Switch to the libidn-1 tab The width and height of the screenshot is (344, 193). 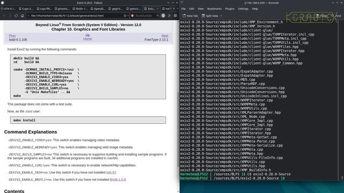click(80, 9)
